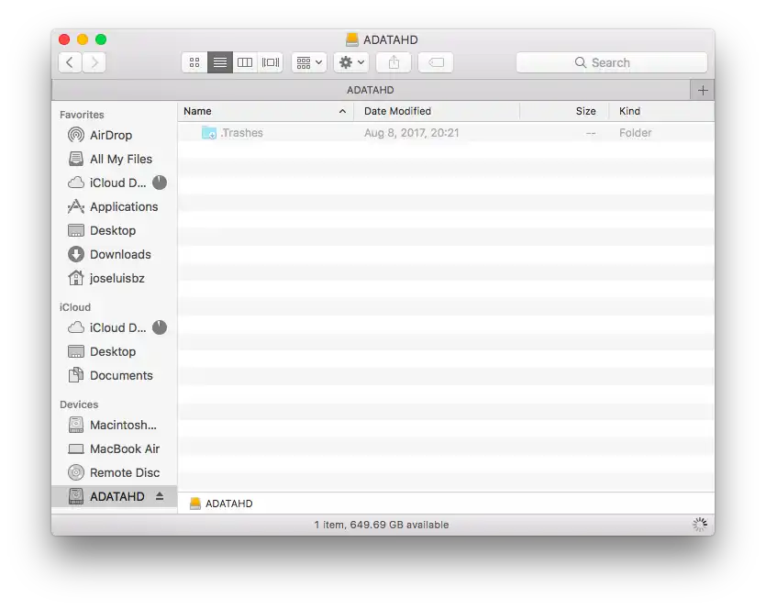
Task: Select the ADATAHD tab
Action: (371, 91)
